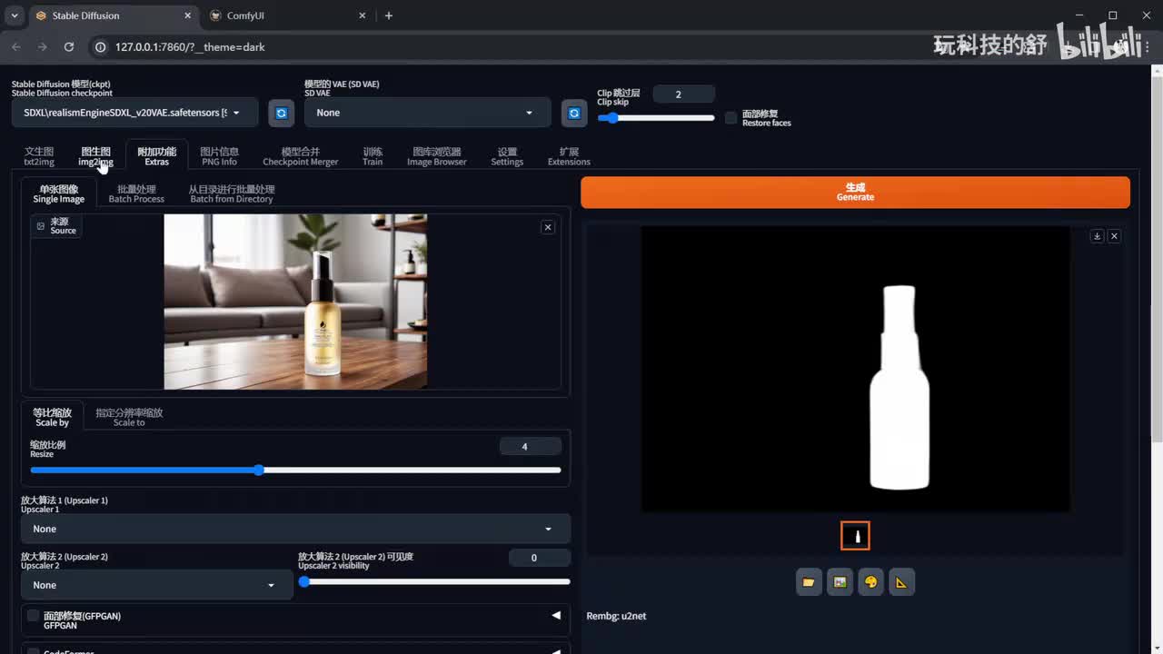Open the Batch Process tab
Screen dimensions: 1163x654
click(x=136, y=193)
